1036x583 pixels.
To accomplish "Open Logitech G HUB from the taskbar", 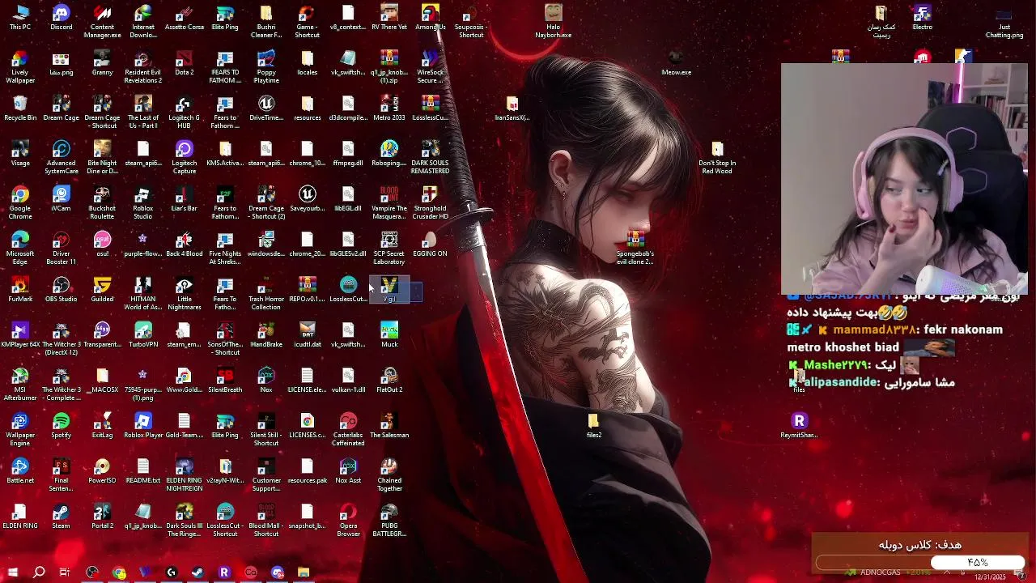I will (171, 572).
